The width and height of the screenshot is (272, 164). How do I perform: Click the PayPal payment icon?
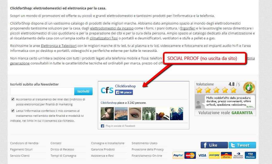[x=178, y=155]
